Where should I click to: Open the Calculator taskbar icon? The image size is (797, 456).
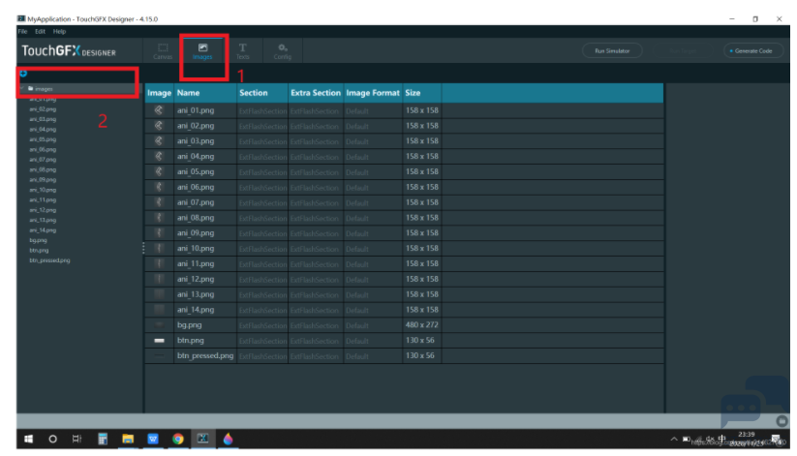click(103, 439)
